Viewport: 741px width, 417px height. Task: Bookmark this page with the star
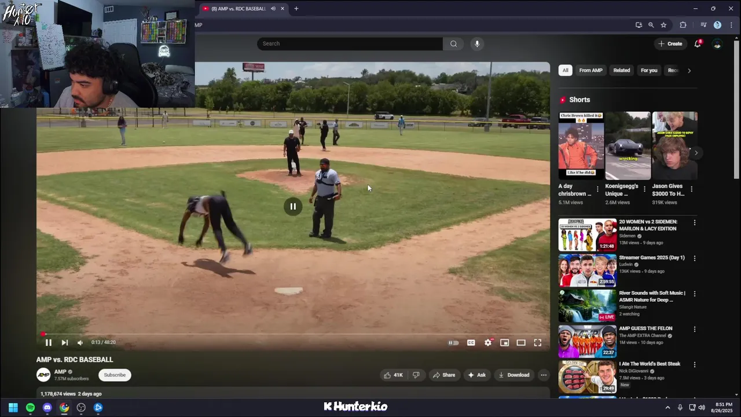[663, 25]
